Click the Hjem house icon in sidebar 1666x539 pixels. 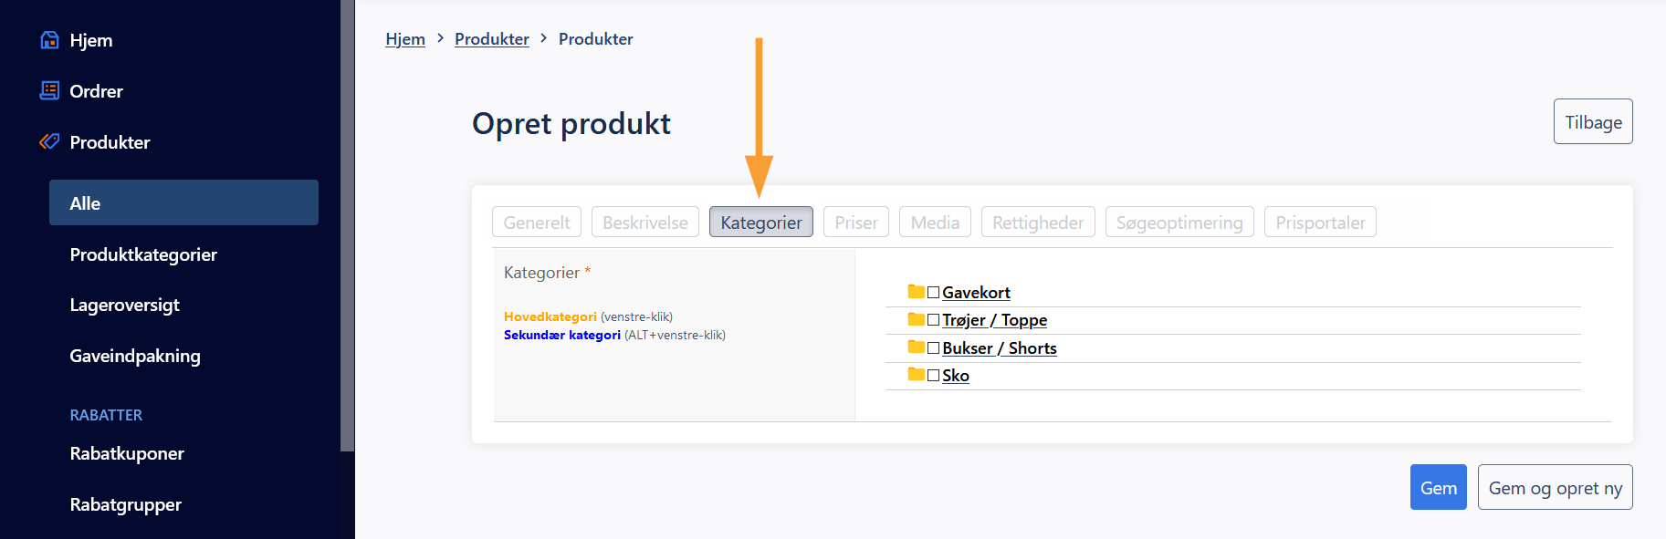click(50, 40)
